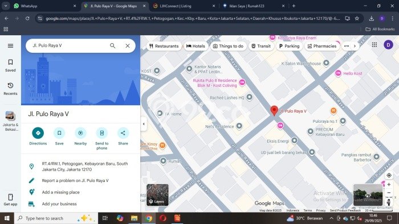The width and height of the screenshot is (399, 224).
Task: Open Opera from the taskbar
Action: tap(163, 218)
